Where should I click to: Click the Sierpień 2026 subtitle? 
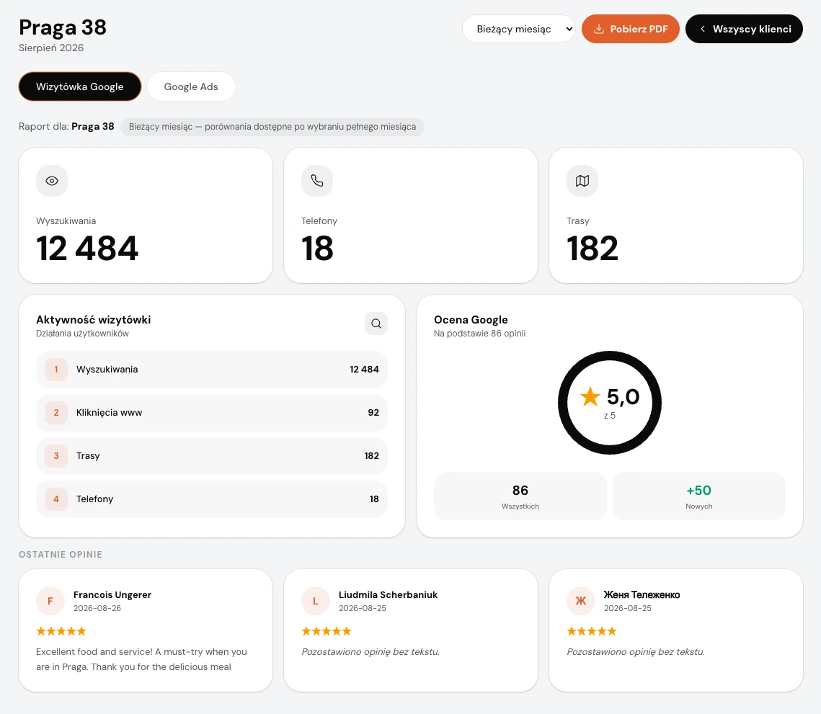(51, 48)
